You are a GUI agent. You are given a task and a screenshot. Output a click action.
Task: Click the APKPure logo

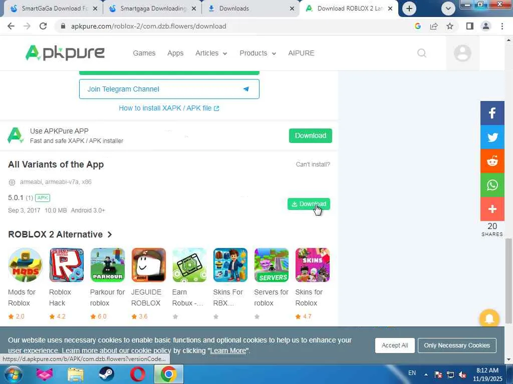coord(65,53)
